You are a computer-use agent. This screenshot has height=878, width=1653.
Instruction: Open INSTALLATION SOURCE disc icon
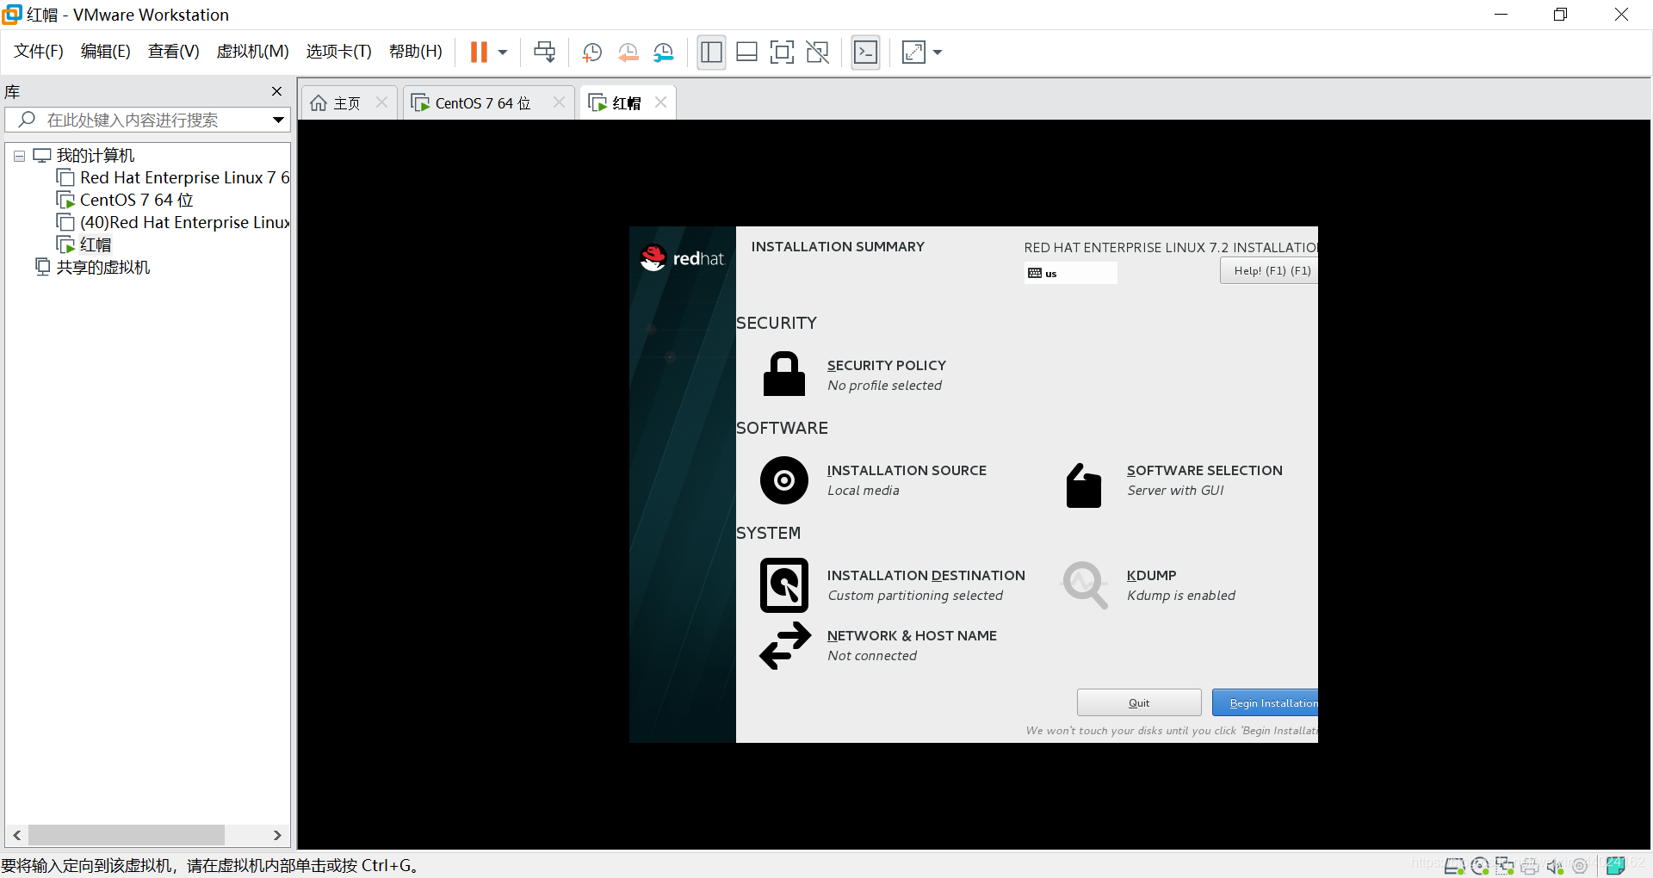tap(783, 480)
